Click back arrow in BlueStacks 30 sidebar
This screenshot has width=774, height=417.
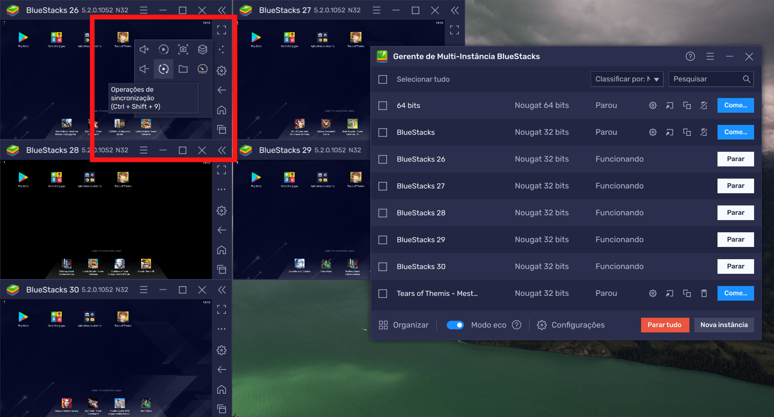pos(222,369)
